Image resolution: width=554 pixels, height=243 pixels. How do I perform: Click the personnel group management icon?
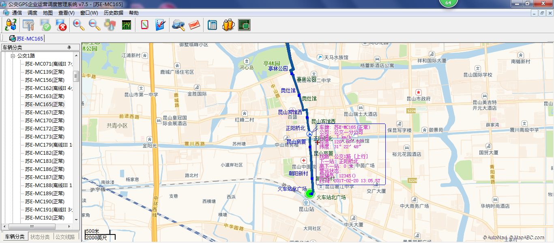(228, 25)
